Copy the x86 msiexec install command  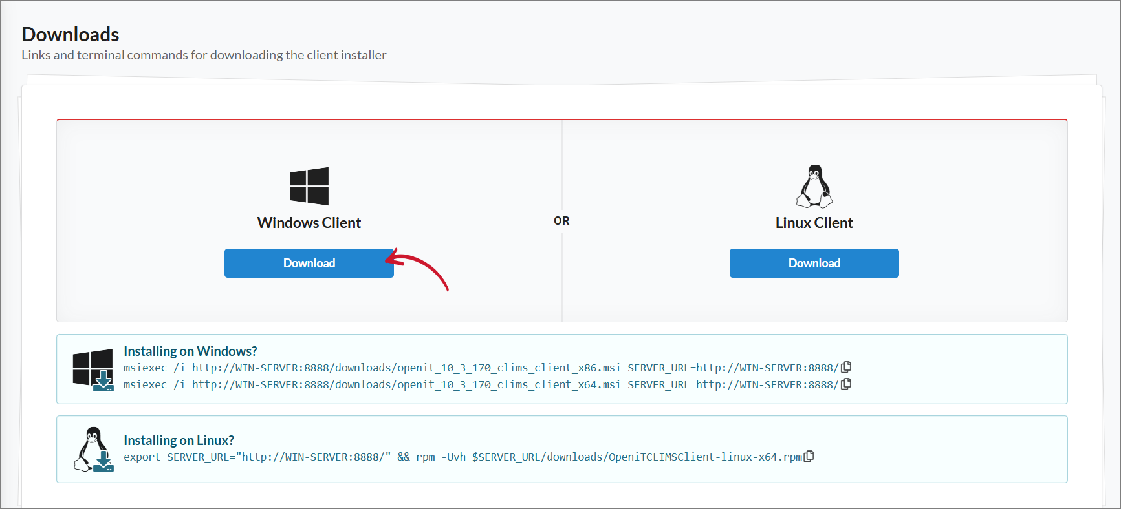846,367
